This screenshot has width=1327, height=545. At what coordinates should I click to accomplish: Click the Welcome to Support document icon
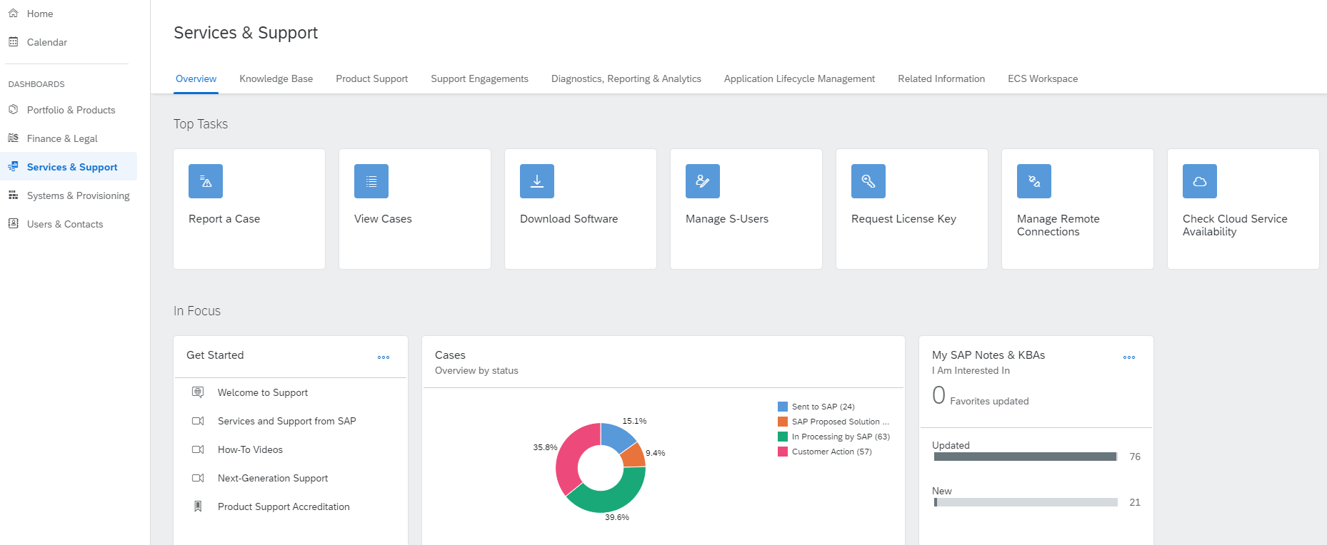tap(198, 392)
